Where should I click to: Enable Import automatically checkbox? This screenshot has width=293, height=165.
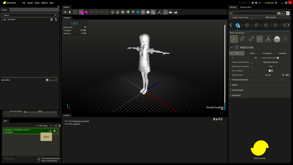[39, 161]
